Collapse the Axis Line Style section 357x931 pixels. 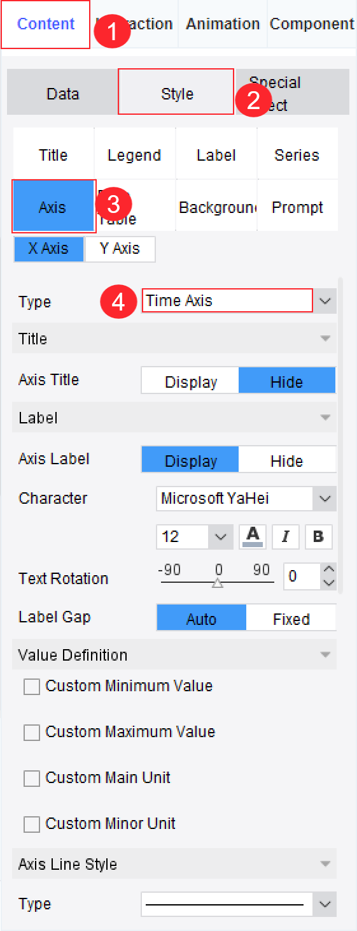(325, 864)
